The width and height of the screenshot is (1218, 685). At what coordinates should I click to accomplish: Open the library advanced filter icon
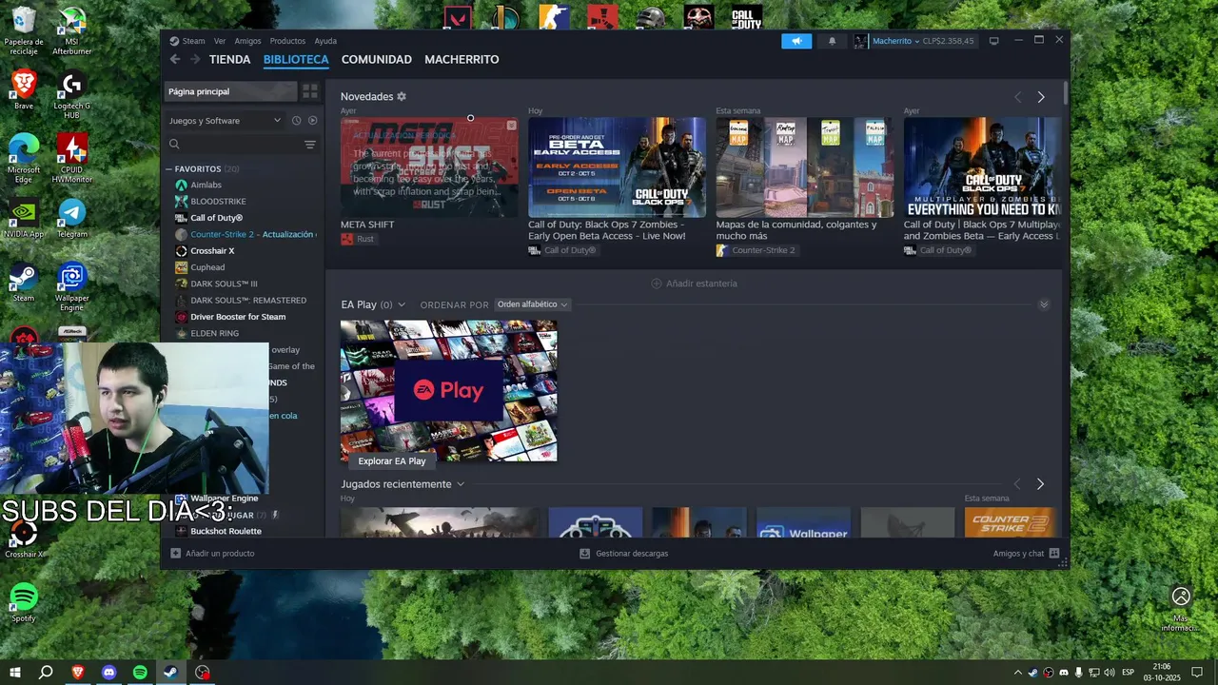pos(310,145)
